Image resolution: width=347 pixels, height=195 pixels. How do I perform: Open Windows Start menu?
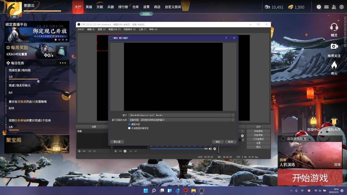point(146,191)
